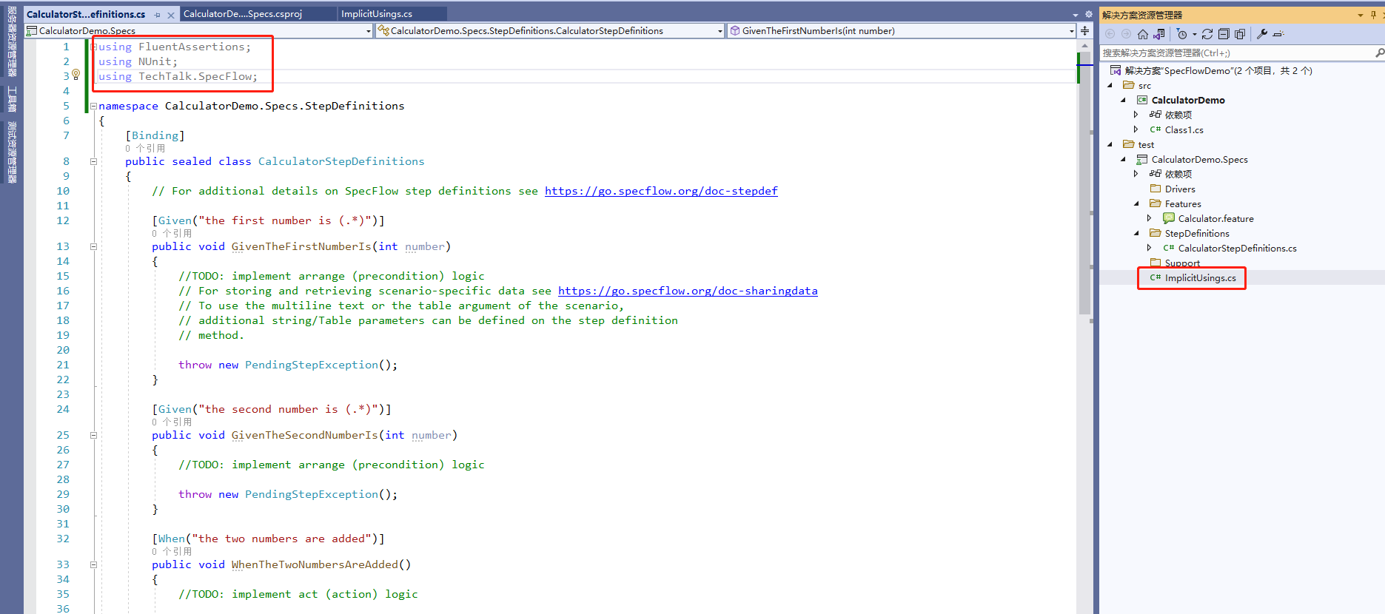Screen dimensions: 1385x614
Task: Collapse the GivenTheFirstNumberIs method outlining
Action: (x=94, y=246)
